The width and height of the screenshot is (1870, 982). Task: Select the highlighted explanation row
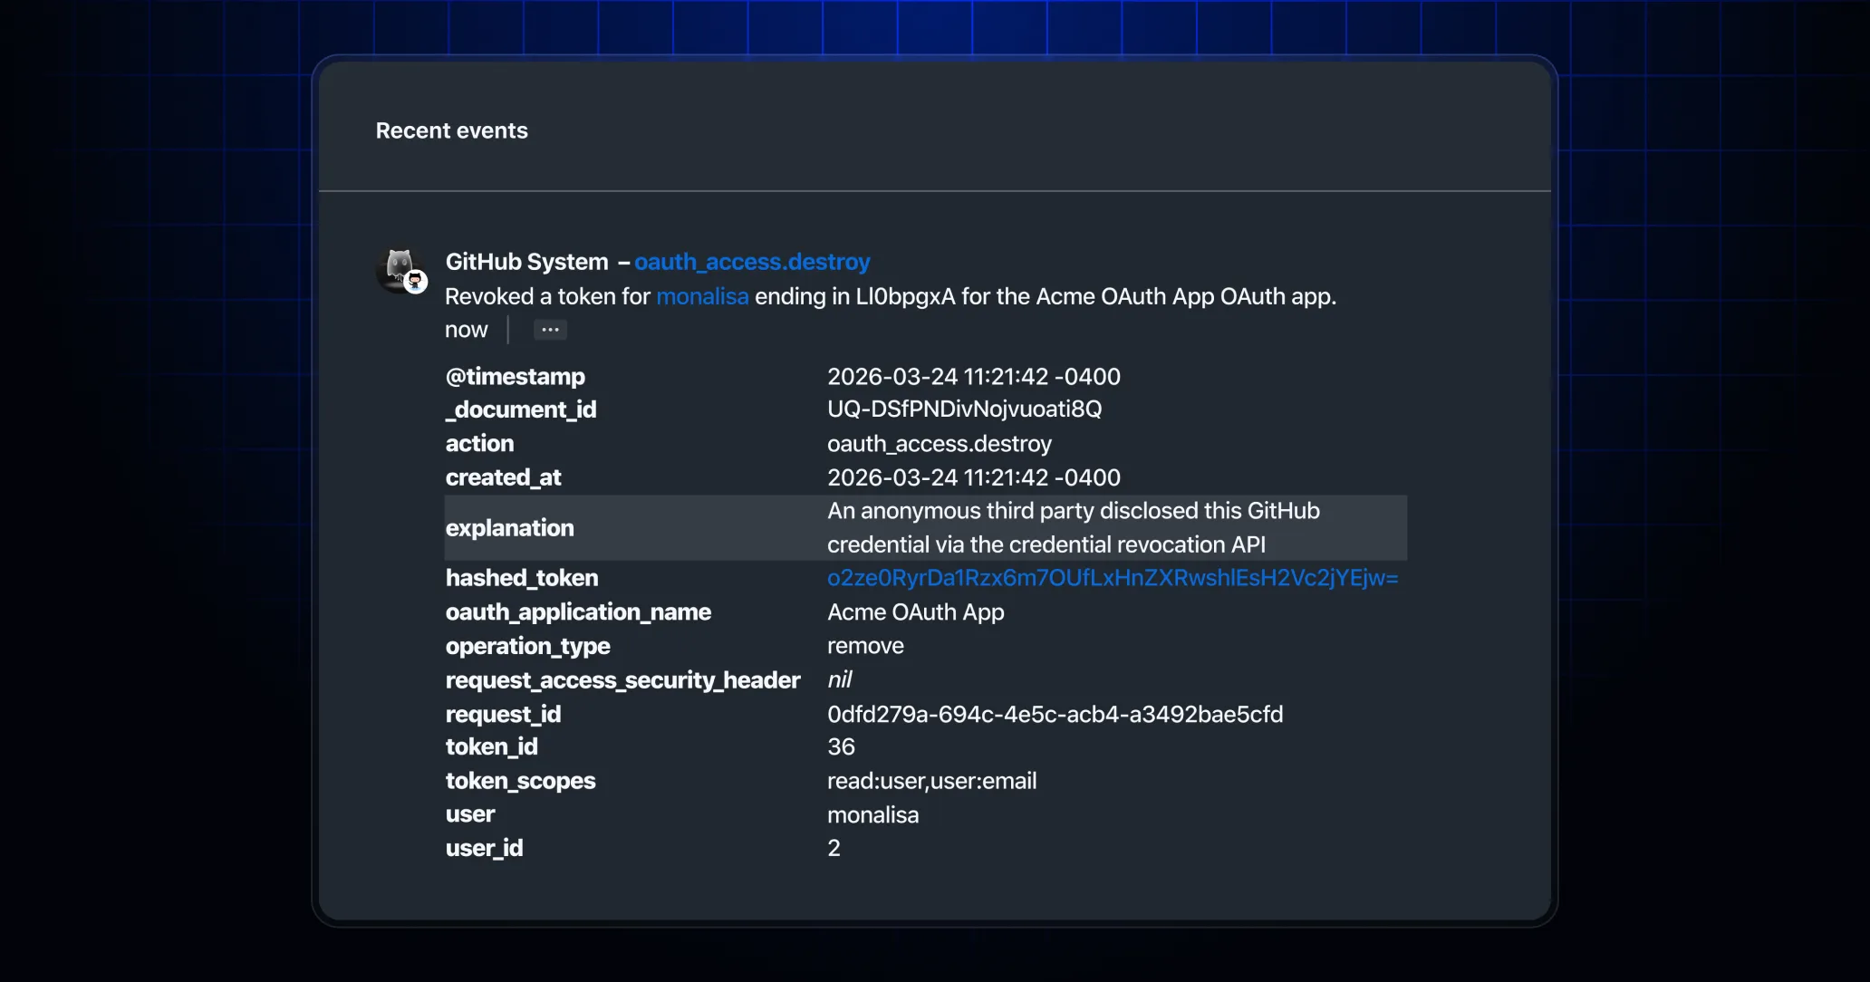point(924,528)
